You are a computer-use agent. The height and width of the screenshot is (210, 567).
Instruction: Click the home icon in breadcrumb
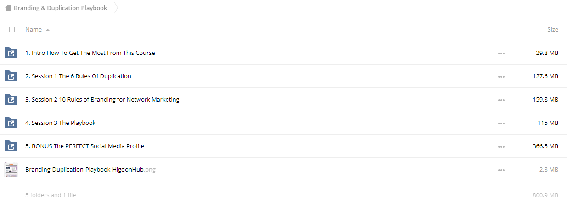tap(8, 8)
